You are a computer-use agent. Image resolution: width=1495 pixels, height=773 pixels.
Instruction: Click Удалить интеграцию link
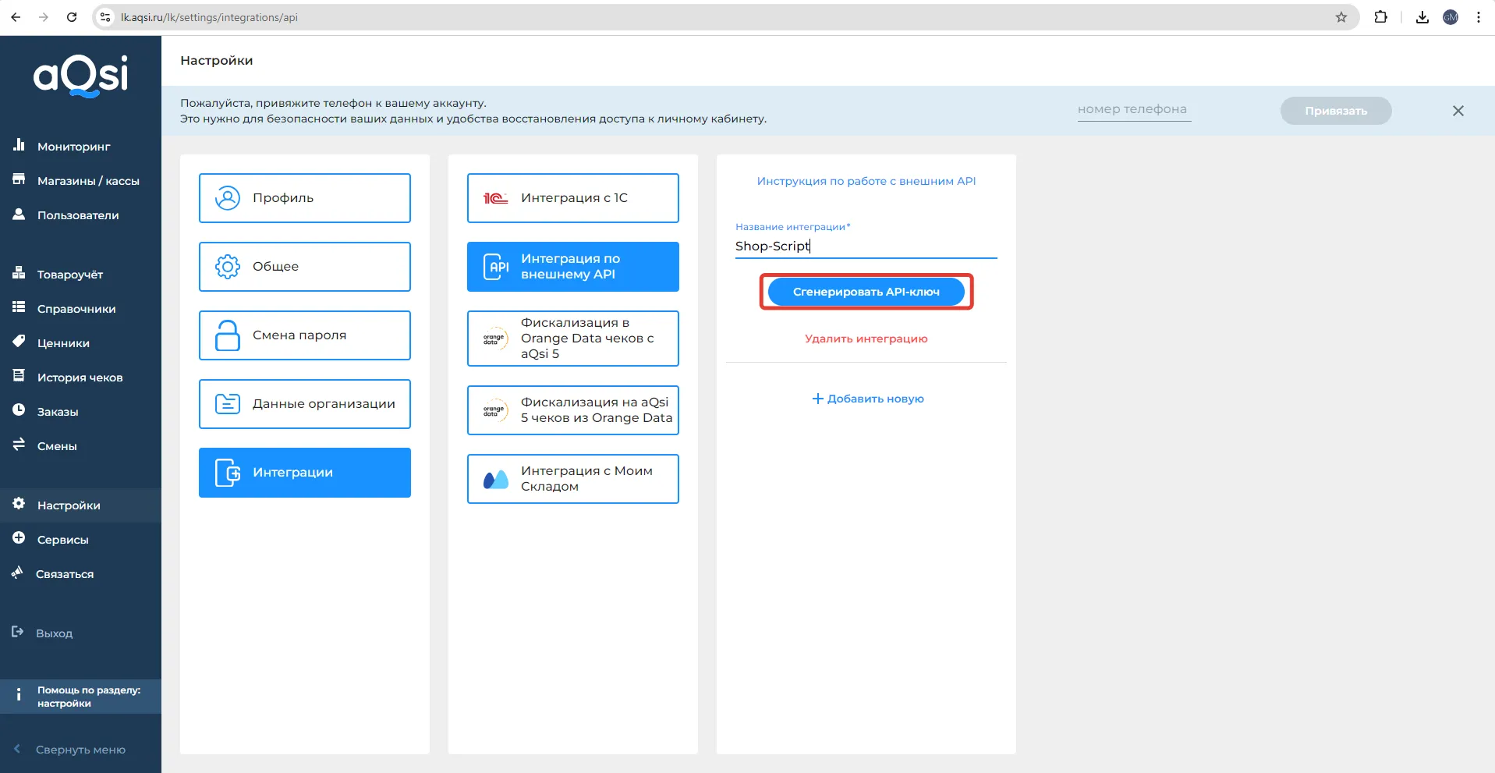pyautogui.click(x=866, y=339)
